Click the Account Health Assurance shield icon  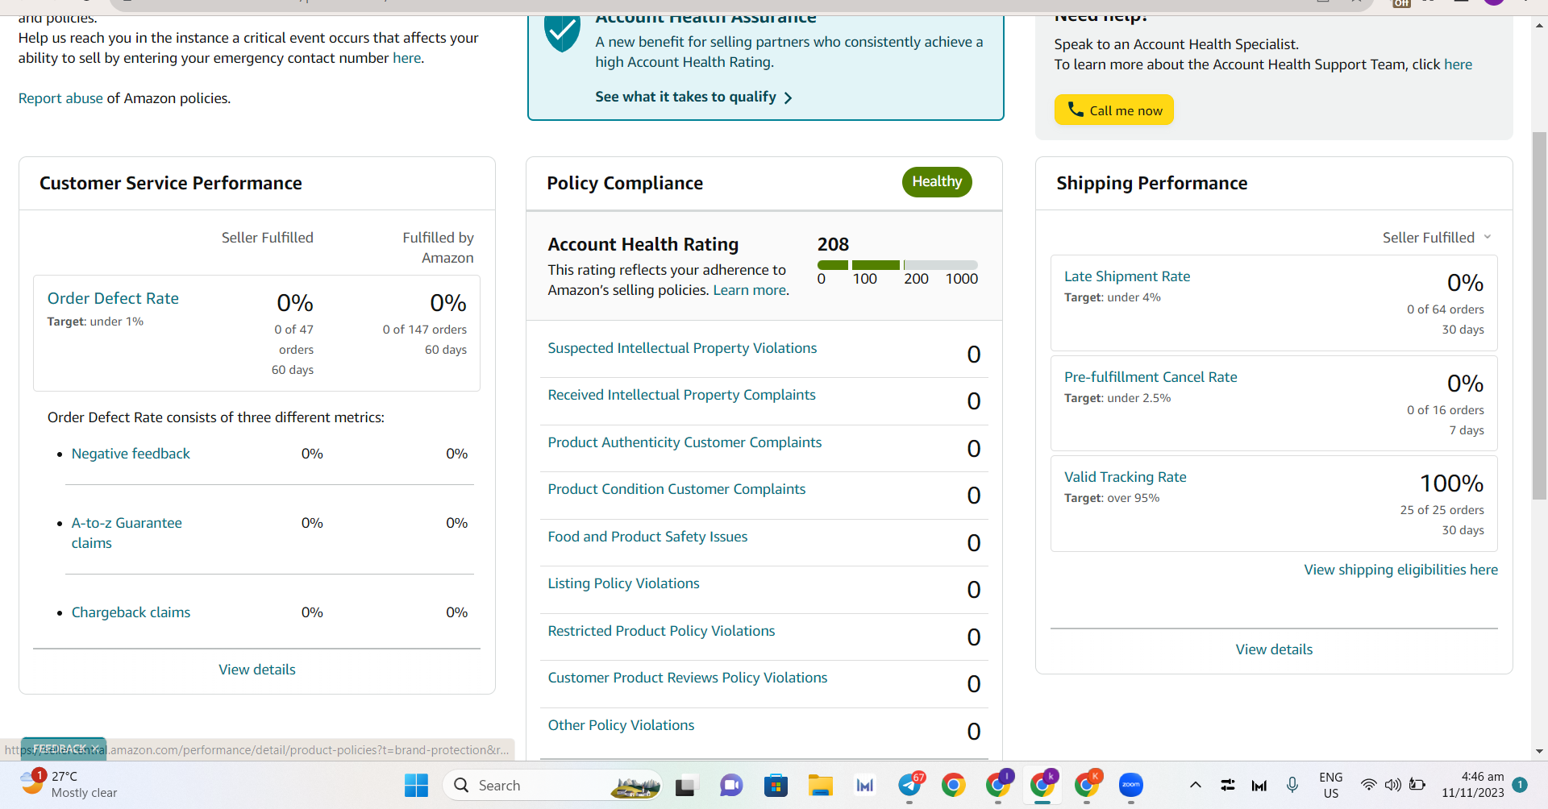(561, 34)
